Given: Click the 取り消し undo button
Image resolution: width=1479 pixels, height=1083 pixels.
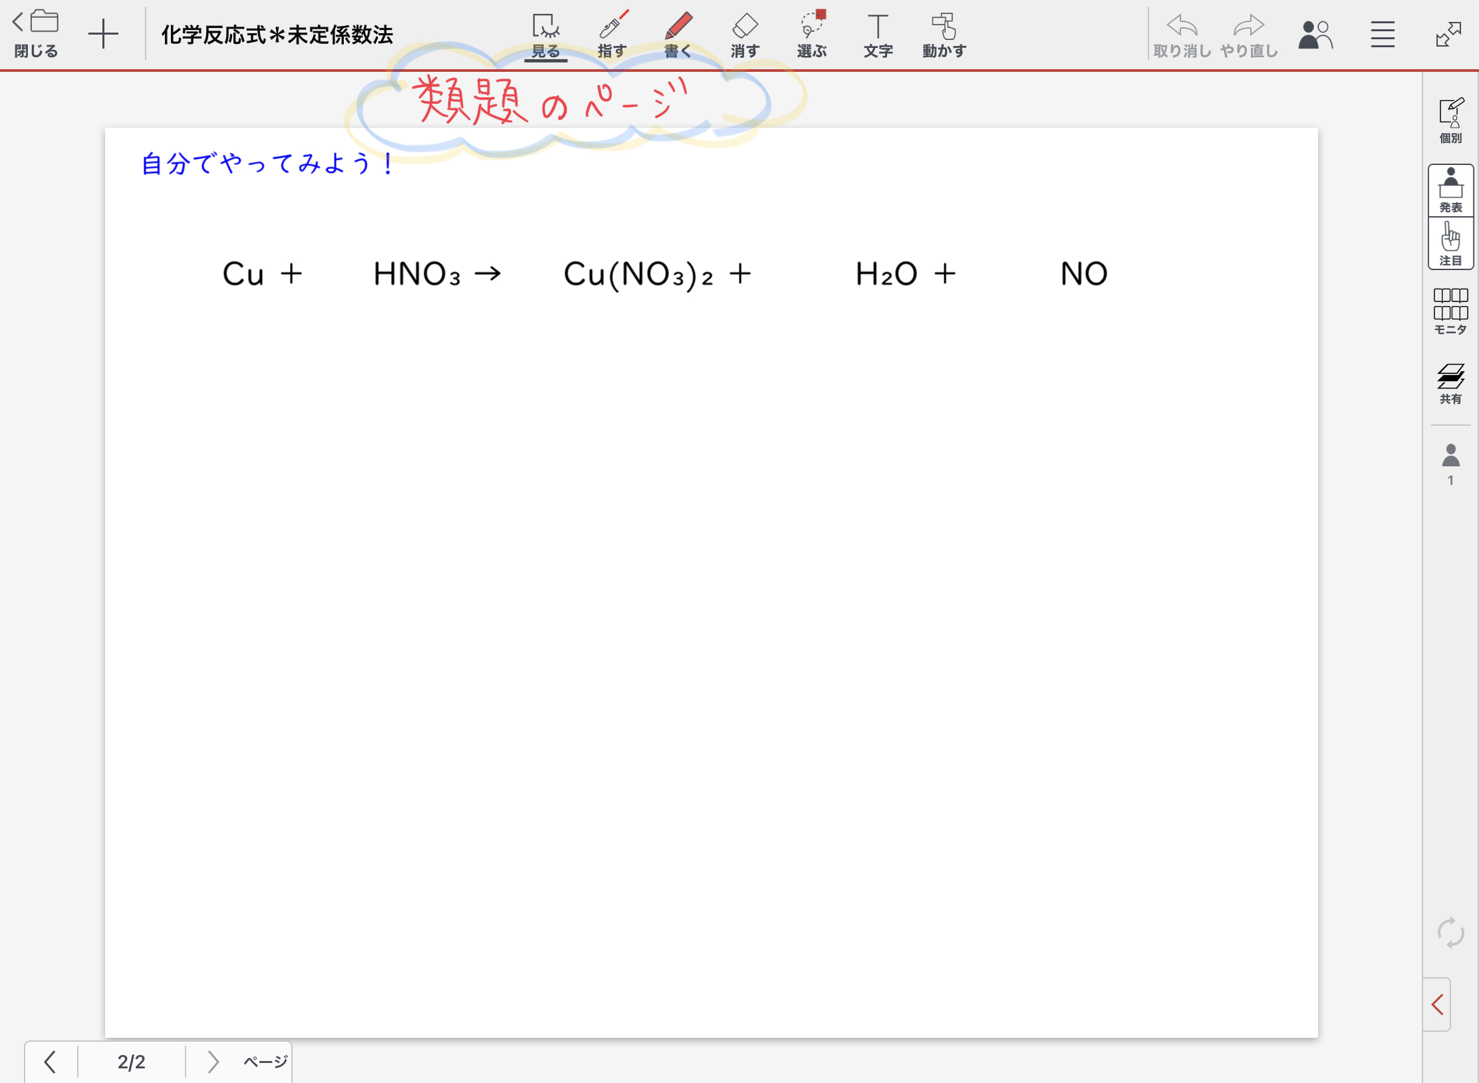Looking at the screenshot, I should point(1182,35).
